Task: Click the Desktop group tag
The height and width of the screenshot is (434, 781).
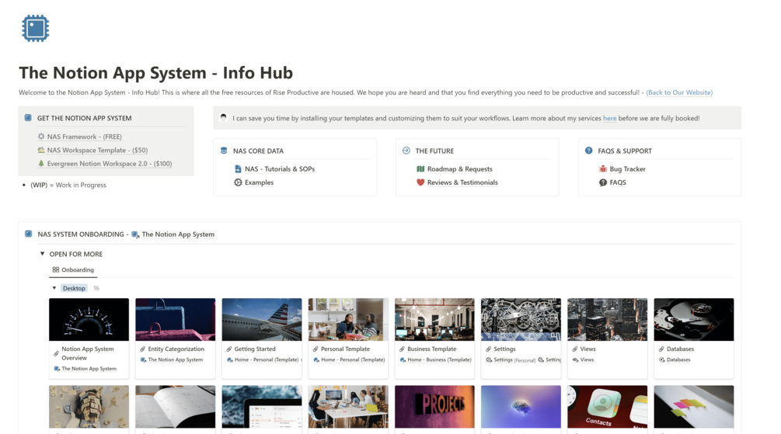Action: coord(74,288)
